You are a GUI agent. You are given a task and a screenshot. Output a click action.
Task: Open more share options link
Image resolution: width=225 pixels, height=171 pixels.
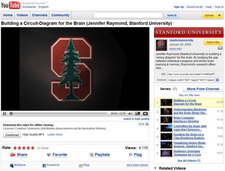click(137, 165)
